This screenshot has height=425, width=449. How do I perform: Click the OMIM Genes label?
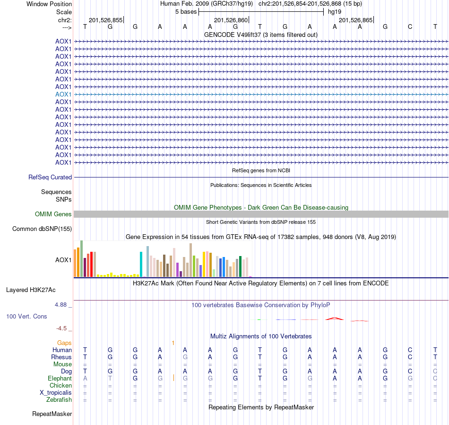53,214
